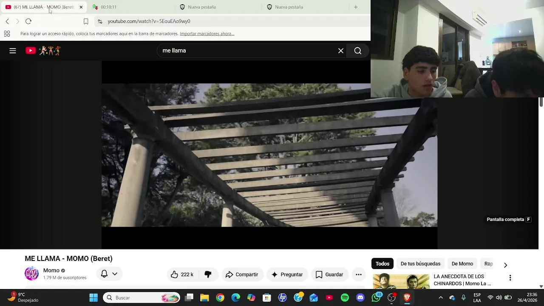Open ESP LAA language switcher
The image size is (544, 306).
coord(477,298)
